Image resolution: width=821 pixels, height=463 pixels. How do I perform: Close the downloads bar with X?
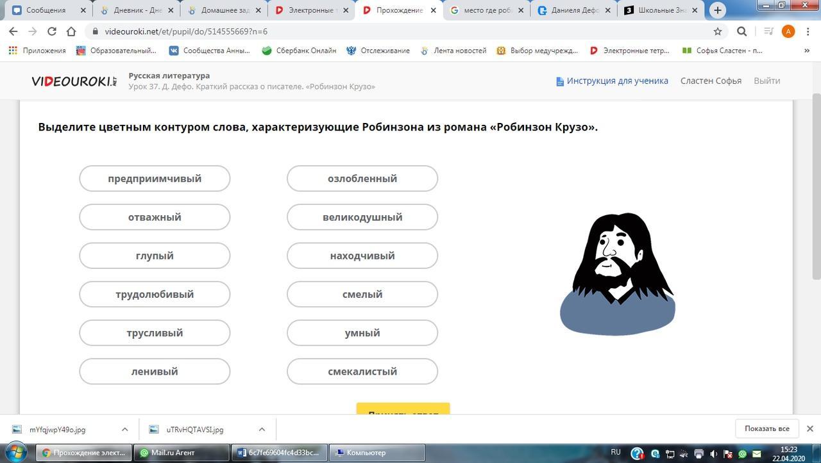(x=809, y=428)
